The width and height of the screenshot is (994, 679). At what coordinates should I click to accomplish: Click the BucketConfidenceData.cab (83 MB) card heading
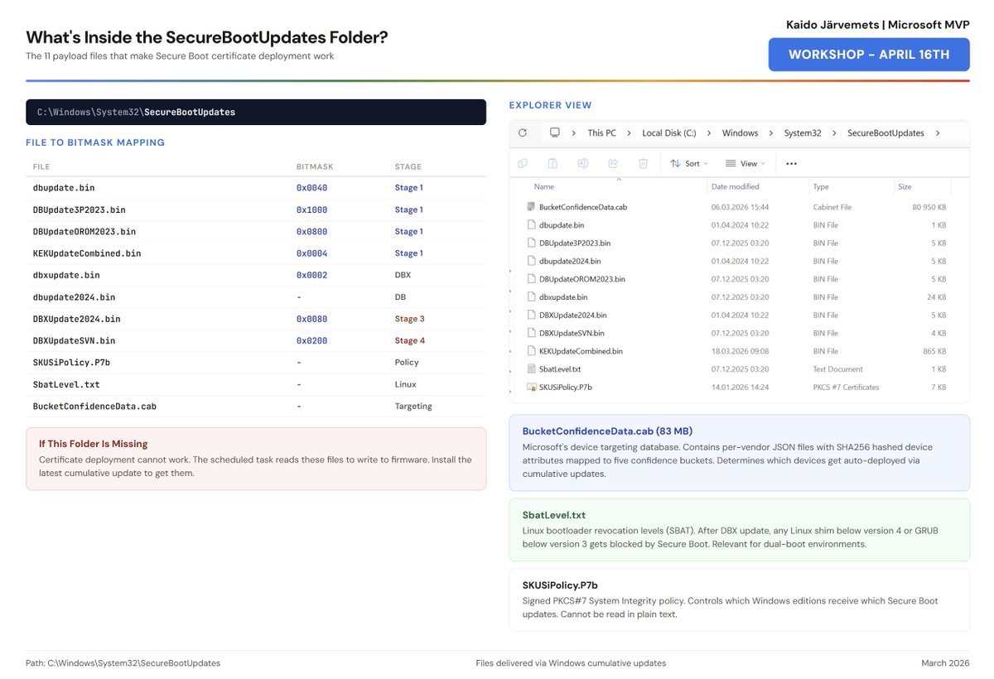click(607, 431)
